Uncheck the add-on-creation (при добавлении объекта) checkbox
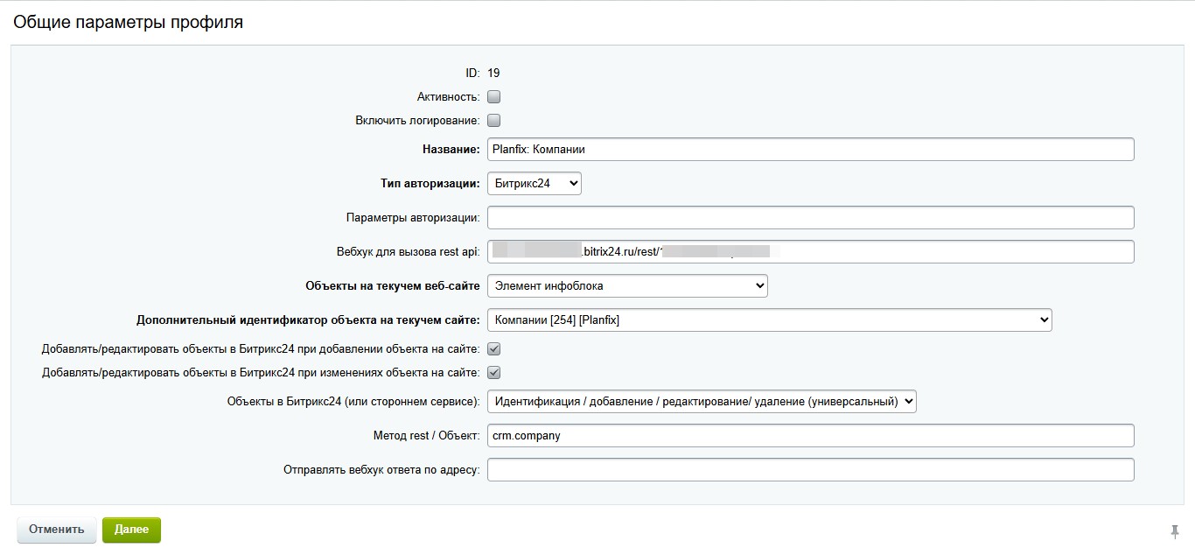The width and height of the screenshot is (1195, 555). (x=493, y=349)
